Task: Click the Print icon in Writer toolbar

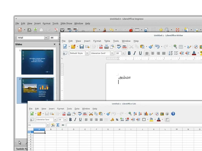Action: pyautogui.click(x=107, y=46)
